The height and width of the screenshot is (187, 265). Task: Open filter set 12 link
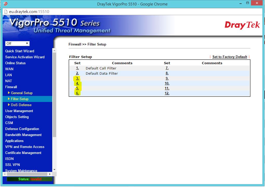pyautogui.click(x=167, y=93)
